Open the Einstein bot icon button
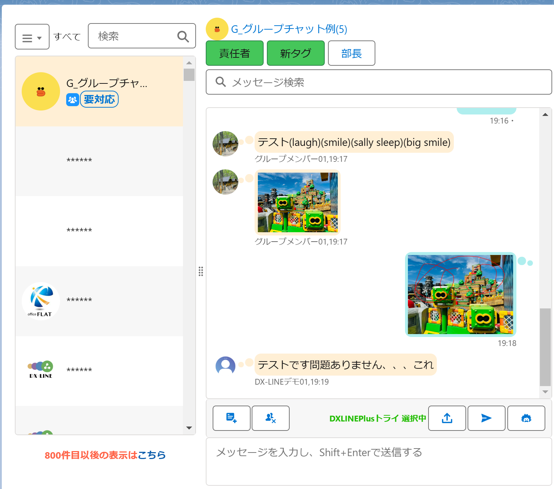 [526, 418]
